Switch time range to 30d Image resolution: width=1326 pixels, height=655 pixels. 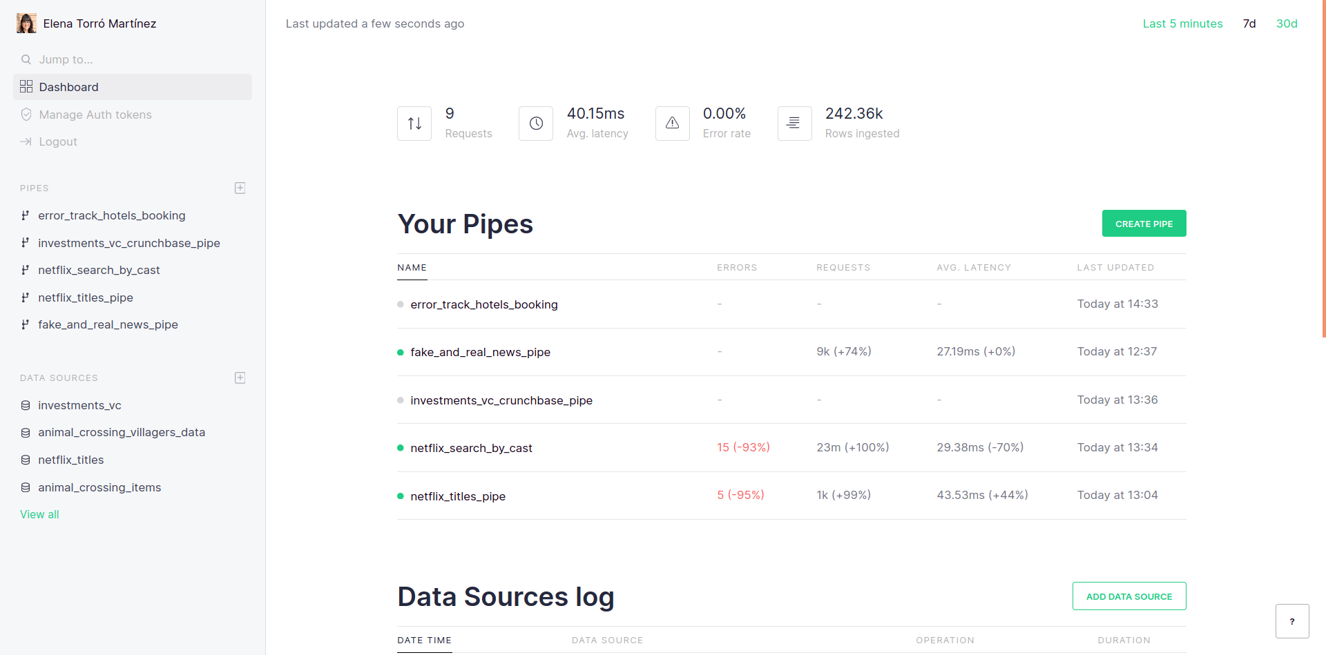1287,23
